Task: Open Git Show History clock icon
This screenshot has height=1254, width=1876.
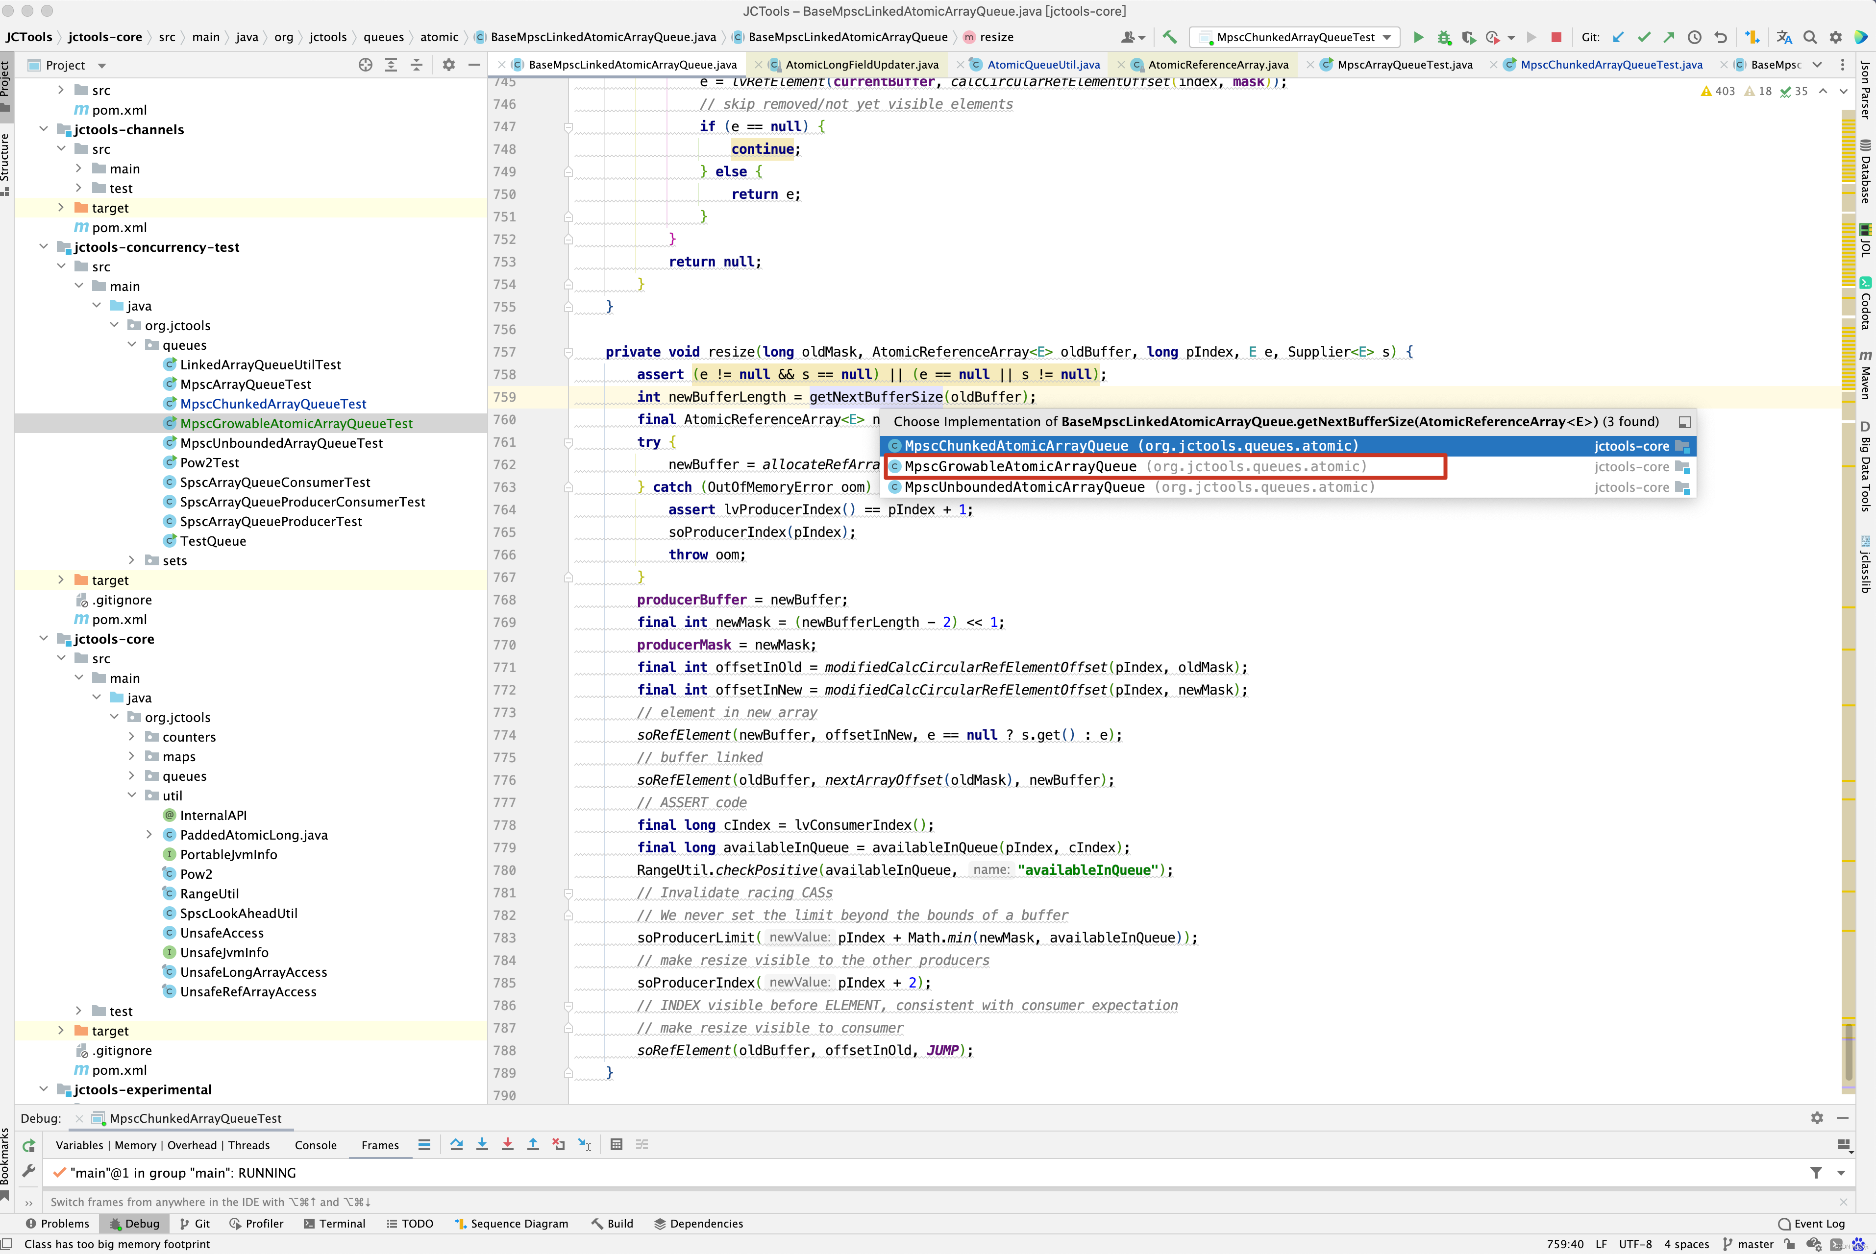Action: pyautogui.click(x=1694, y=37)
